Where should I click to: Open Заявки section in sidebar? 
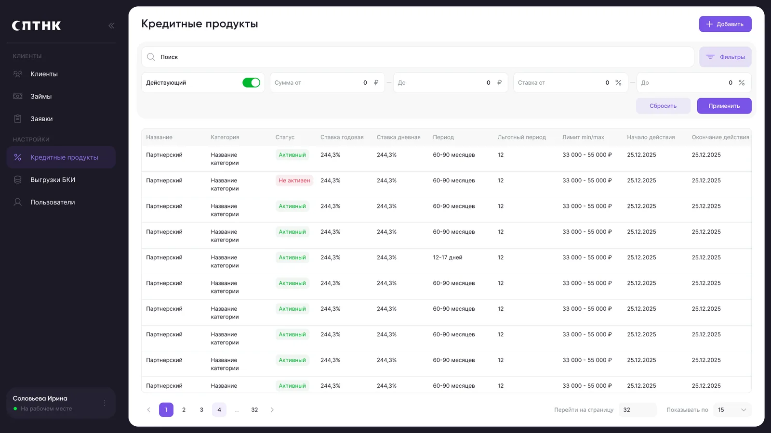click(61, 119)
